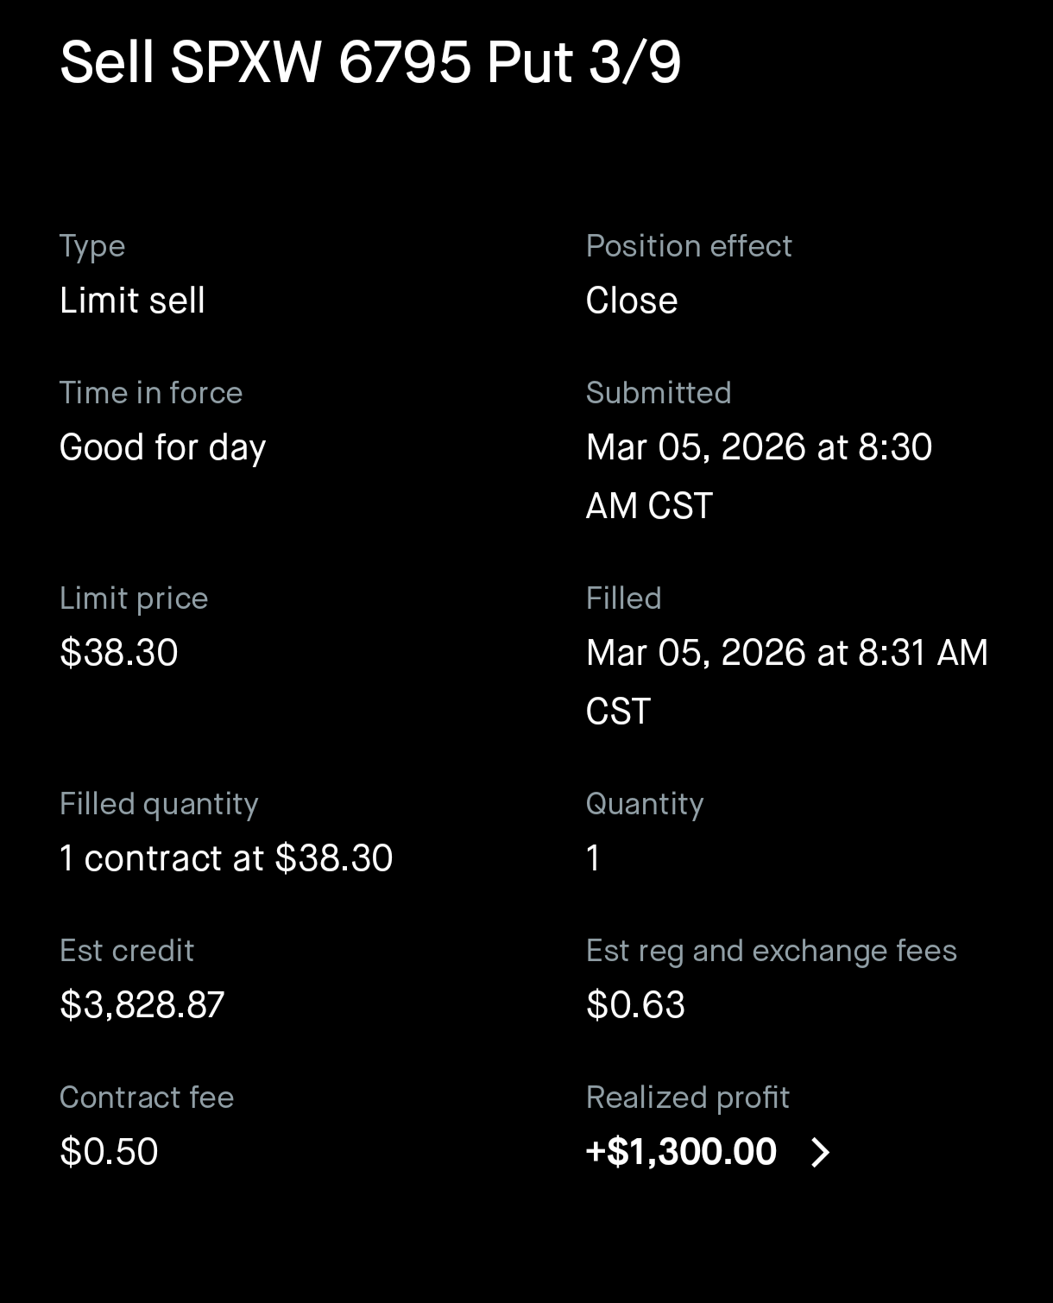Click the $3,828.87 estimated credit amount
This screenshot has width=1053, height=1303.
[x=142, y=1005]
